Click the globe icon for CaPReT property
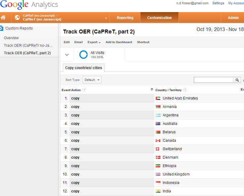Screen dimensions: 244x196 17,17
